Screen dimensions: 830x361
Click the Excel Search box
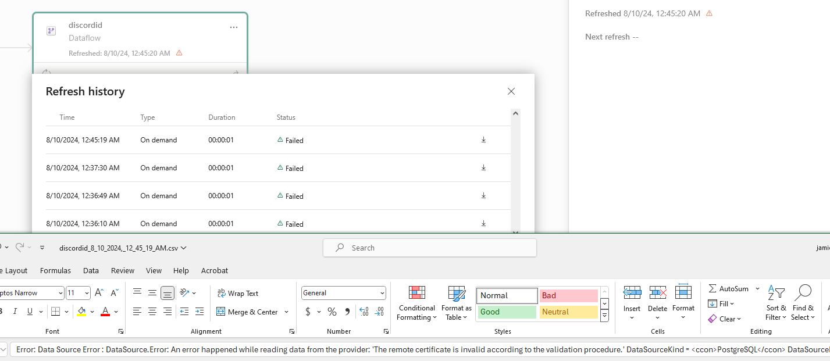click(x=430, y=248)
